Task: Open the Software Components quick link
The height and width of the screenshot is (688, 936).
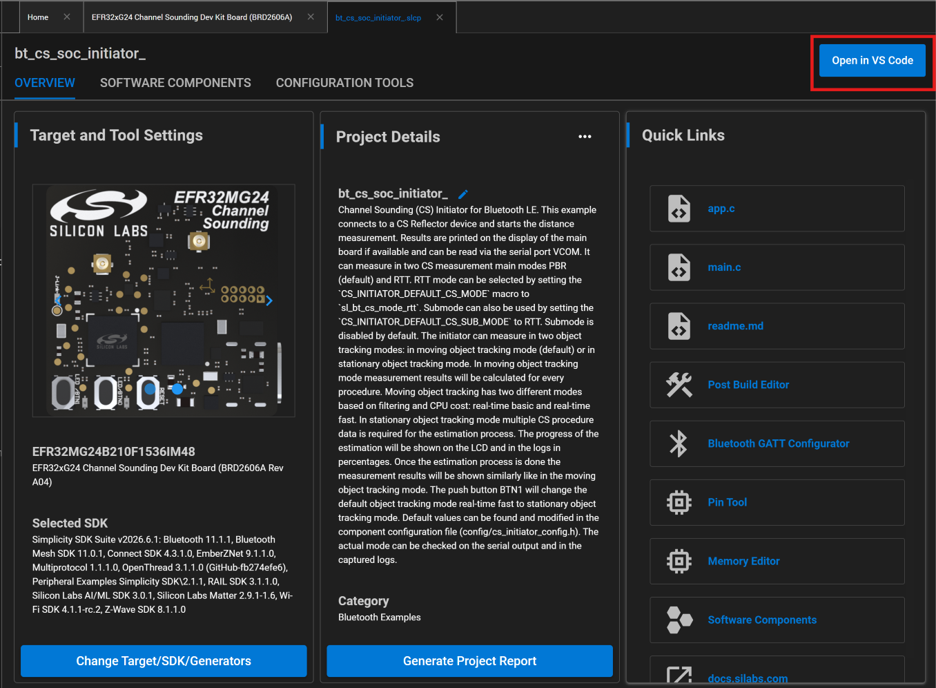Action: [777, 620]
